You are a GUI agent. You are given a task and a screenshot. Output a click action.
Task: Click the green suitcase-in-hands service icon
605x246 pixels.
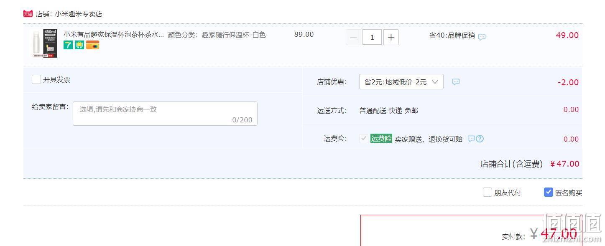click(79, 45)
